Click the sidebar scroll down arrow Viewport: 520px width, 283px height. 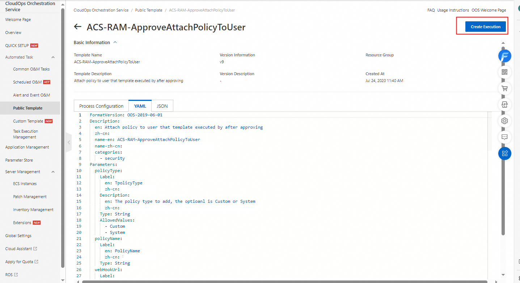coord(63,280)
